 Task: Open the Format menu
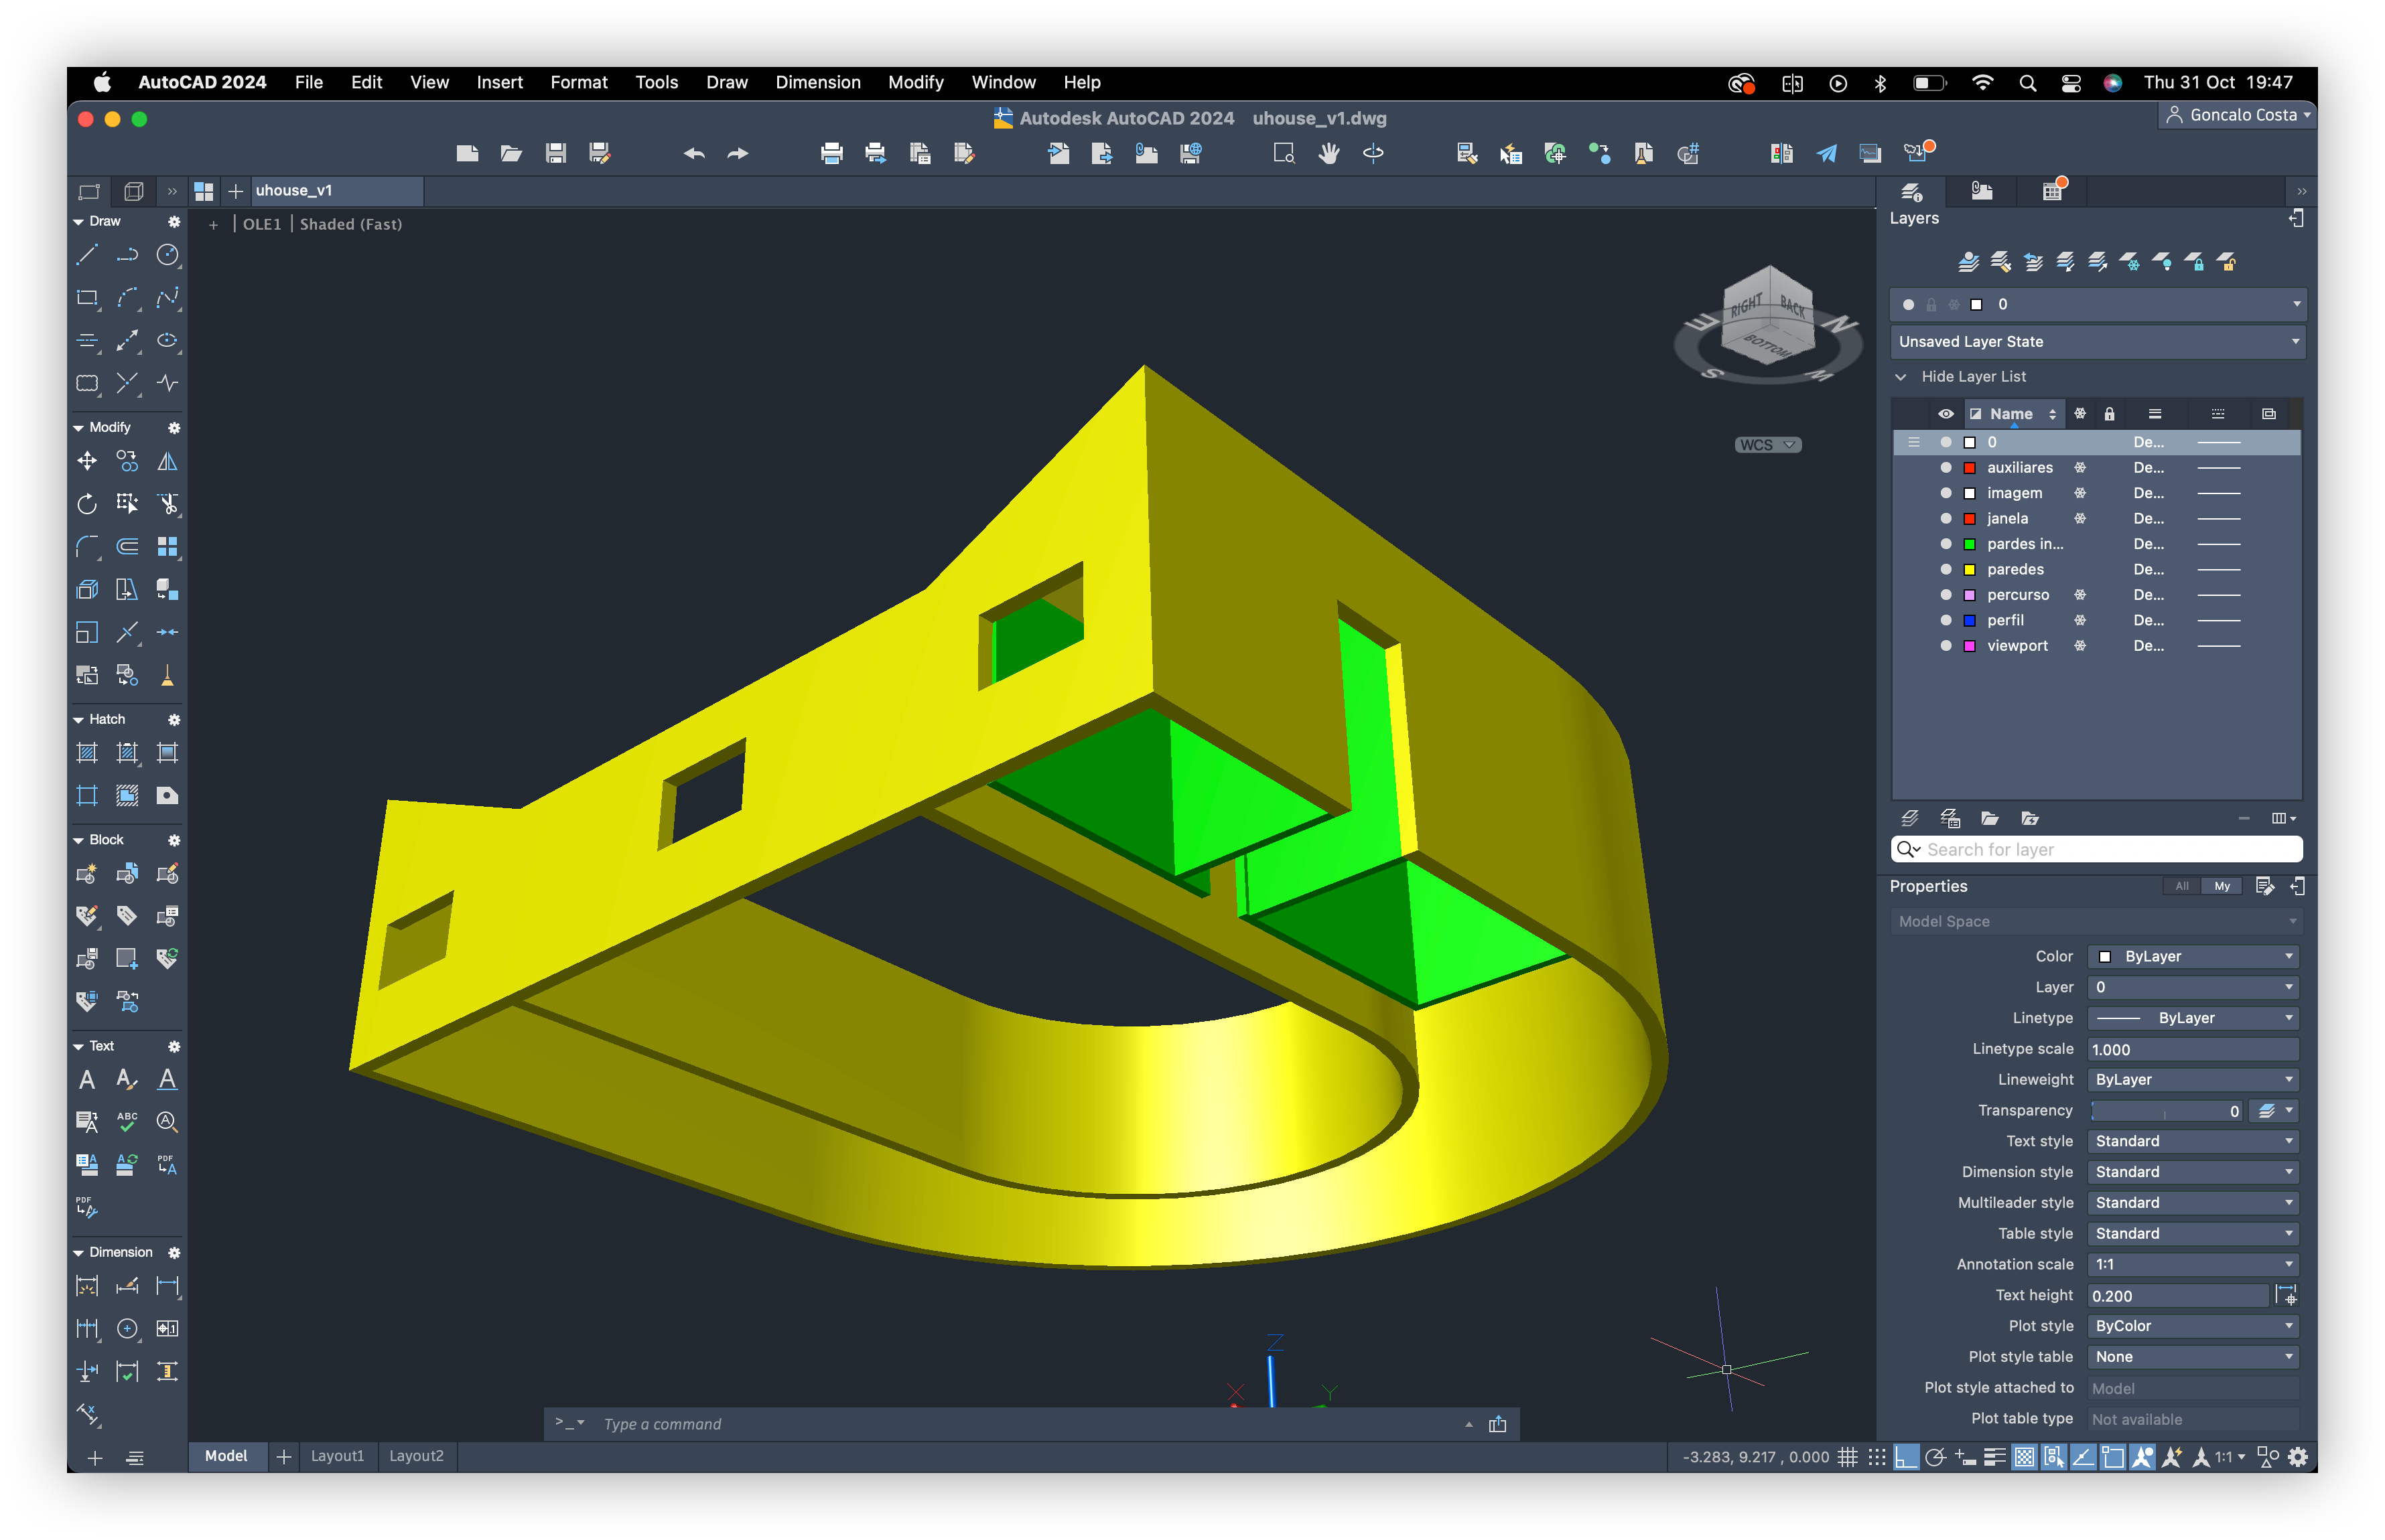578,82
